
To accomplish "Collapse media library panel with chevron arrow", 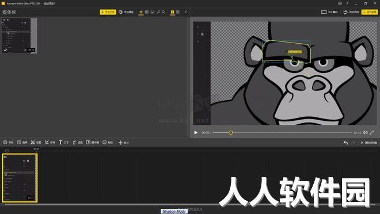I will click(186, 12).
